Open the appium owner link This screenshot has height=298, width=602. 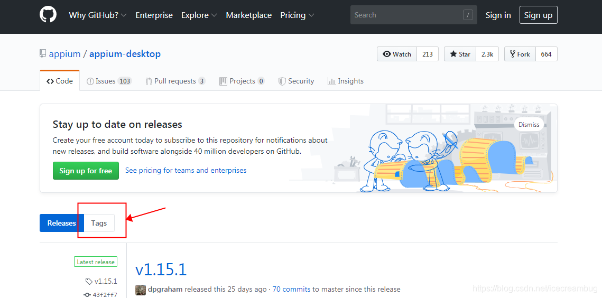65,54
